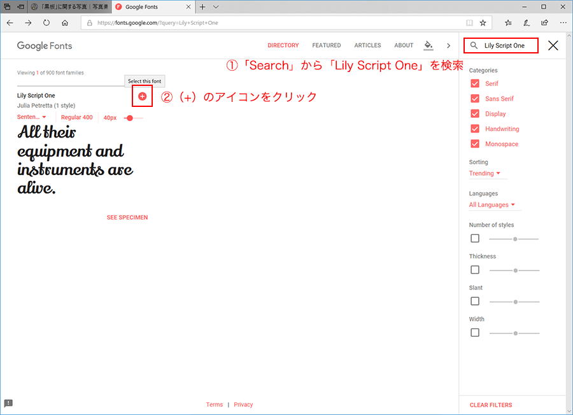Open a new tab with plus icon
This screenshot has height=415, width=573.
202,6
